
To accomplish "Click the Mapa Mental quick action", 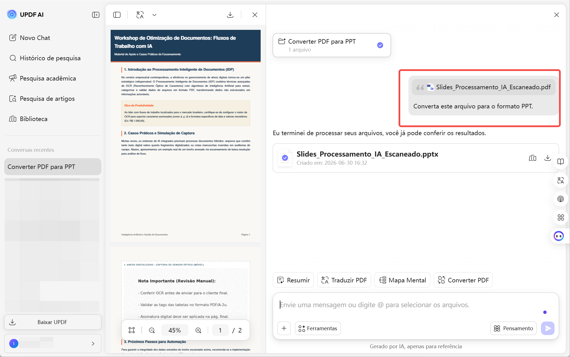I will [402, 280].
